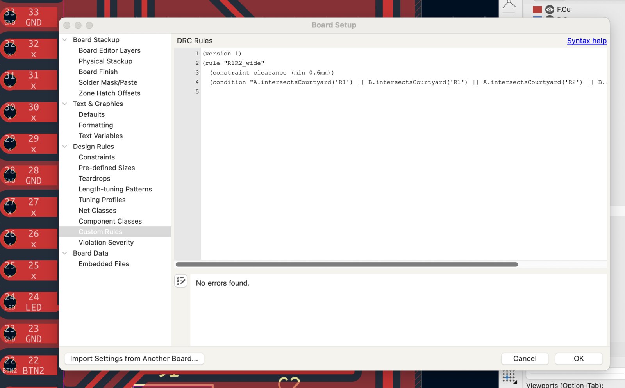Go to Component Classes page
This screenshot has width=625, height=388.
tap(110, 221)
